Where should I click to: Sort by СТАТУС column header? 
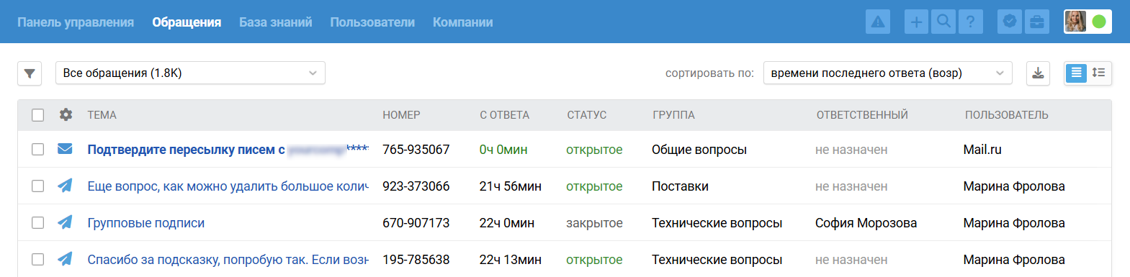[586, 115]
